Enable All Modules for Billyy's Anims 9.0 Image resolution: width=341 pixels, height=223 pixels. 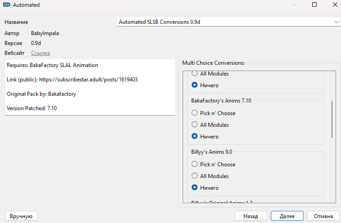point(195,176)
